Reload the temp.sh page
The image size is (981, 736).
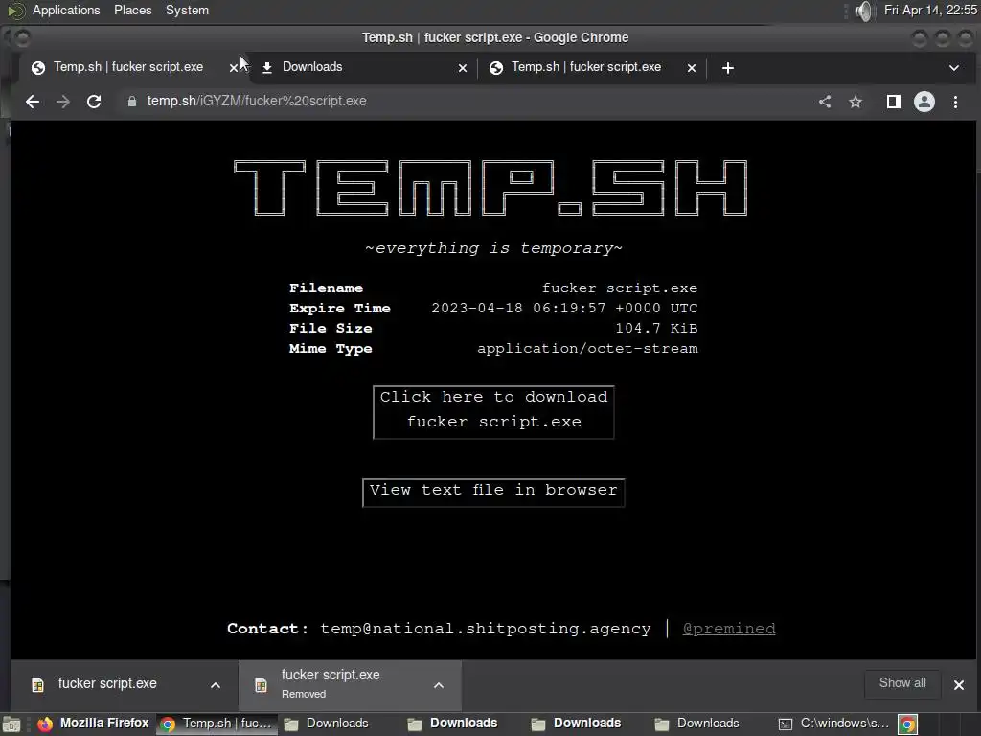pos(94,102)
